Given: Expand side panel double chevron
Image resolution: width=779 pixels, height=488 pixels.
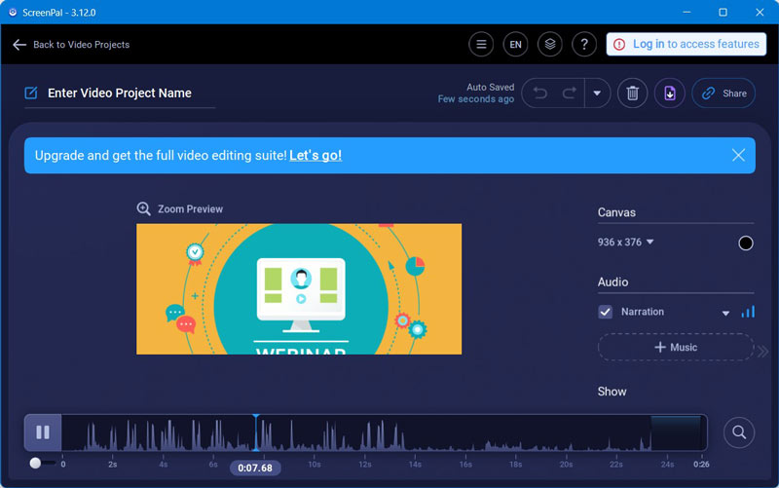Looking at the screenshot, I should (x=762, y=352).
